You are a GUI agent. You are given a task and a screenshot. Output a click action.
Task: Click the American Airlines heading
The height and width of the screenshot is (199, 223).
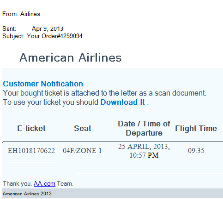[71, 57]
